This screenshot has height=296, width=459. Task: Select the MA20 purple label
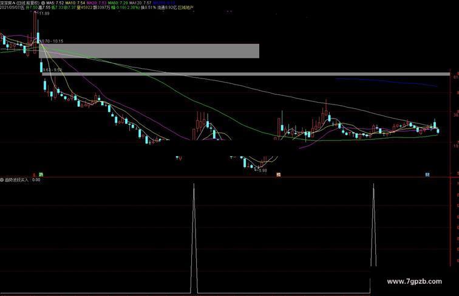click(97, 2)
